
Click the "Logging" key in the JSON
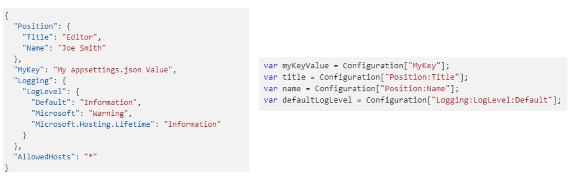(x=29, y=81)
